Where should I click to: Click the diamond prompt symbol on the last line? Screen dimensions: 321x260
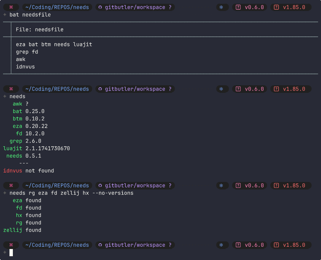(x=5, y=252)
